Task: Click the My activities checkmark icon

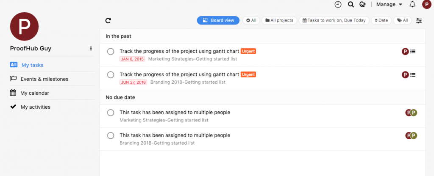Action: [13, 107]
